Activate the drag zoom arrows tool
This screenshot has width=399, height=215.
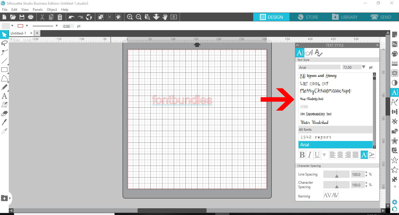click(x=156, y=17)
